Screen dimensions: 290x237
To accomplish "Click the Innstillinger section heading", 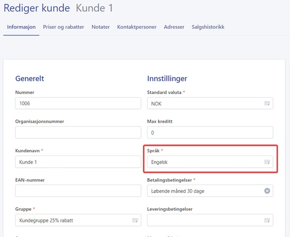I will pos(167,79).
